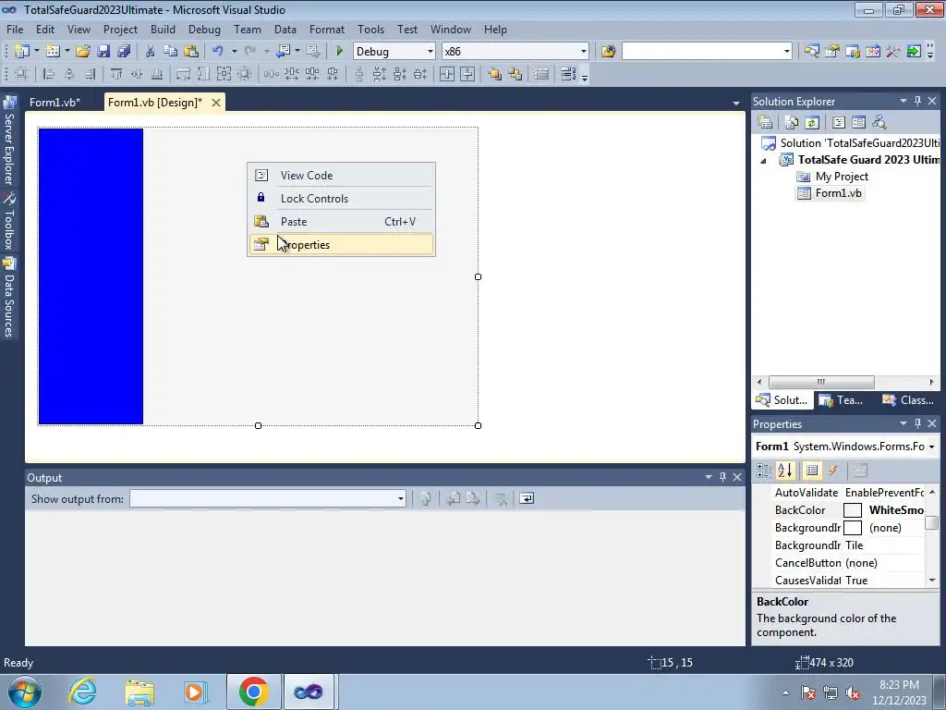
Task: Toggle auto-hide pin on Properties panel
Action: click(917, 423)
